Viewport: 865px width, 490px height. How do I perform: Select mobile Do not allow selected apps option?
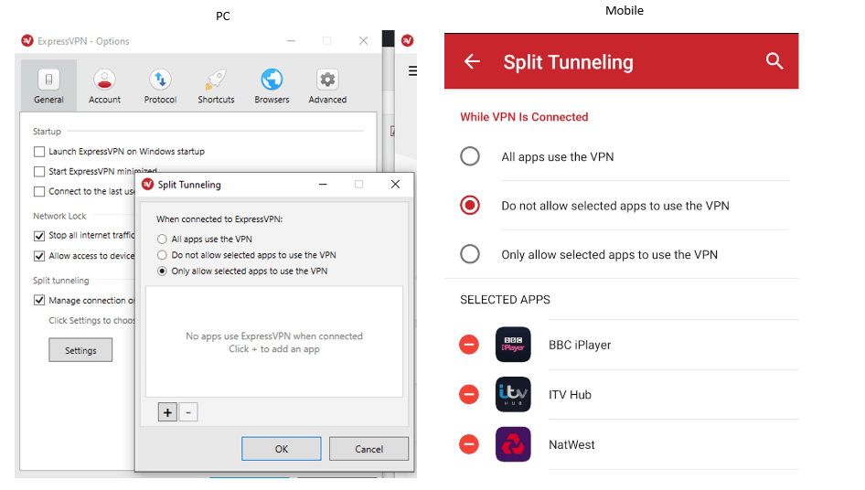point(470,206)
